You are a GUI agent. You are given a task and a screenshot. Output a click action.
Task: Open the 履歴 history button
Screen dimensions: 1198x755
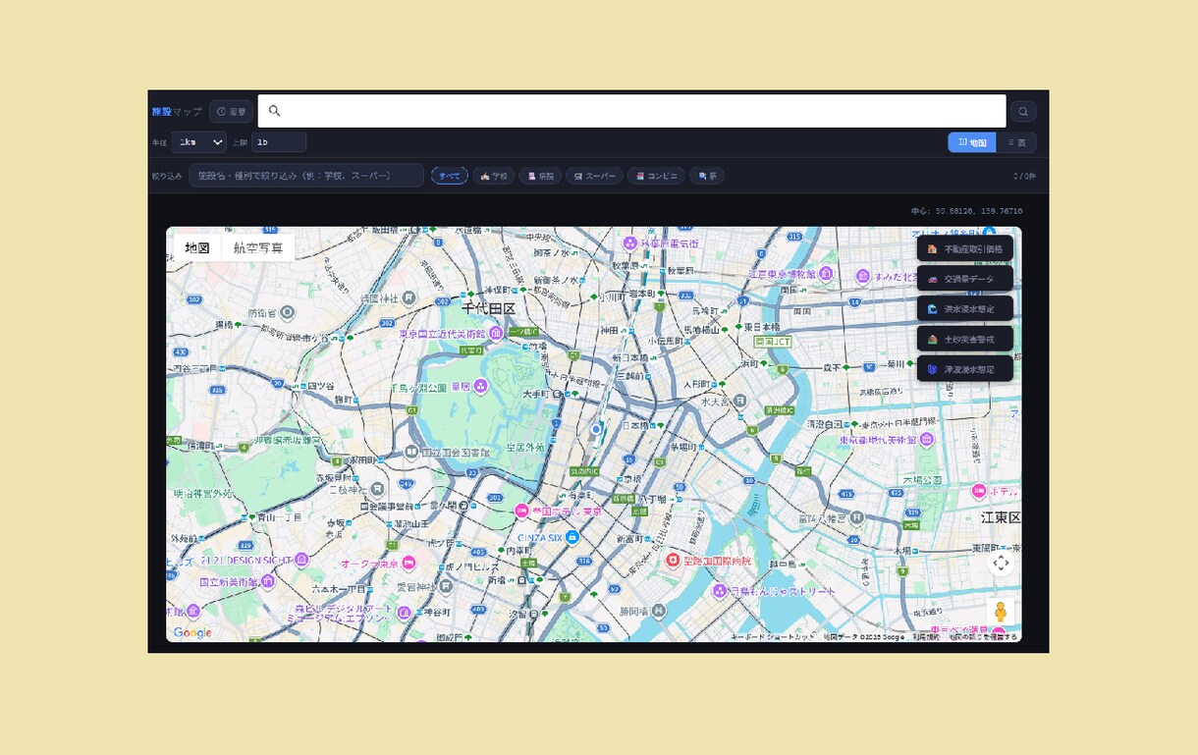pyautogui.click(x=232, y=112)
